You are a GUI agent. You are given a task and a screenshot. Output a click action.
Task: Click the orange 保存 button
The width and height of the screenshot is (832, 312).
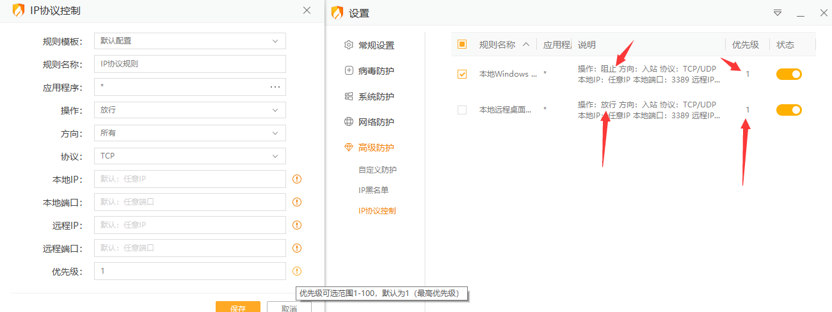pyautogui.click(x=238, y=308)
